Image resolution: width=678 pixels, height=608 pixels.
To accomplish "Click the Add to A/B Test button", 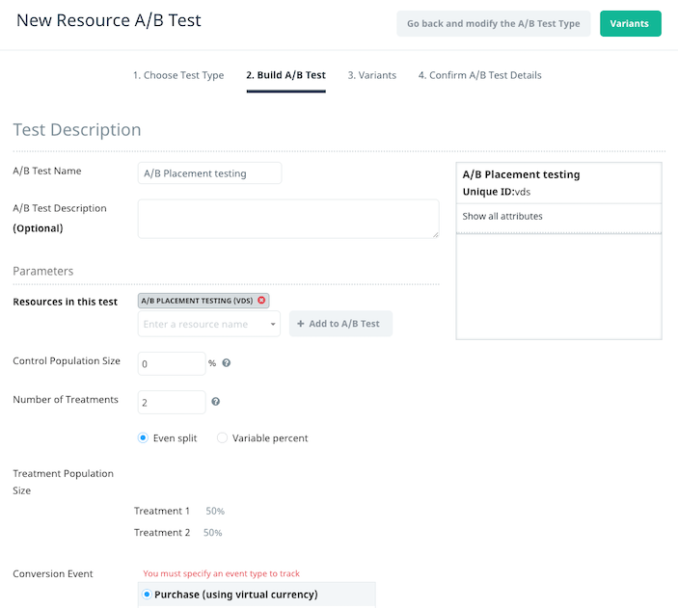I will pyautogui.click(x=340, y=324).
